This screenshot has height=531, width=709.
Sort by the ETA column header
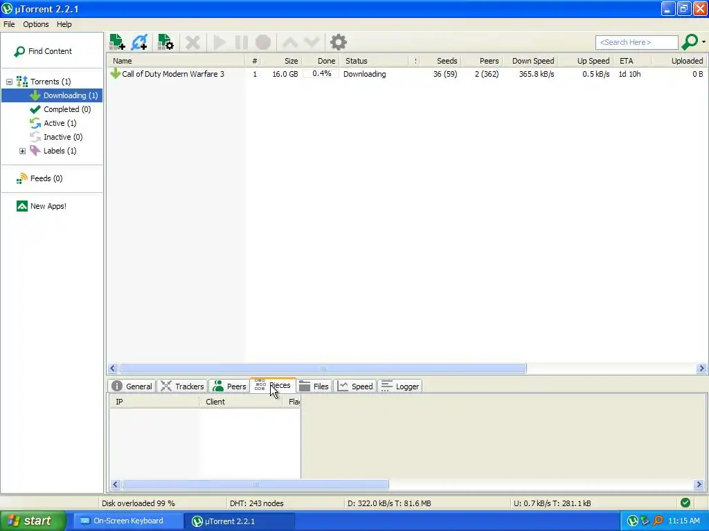point(632,61)
